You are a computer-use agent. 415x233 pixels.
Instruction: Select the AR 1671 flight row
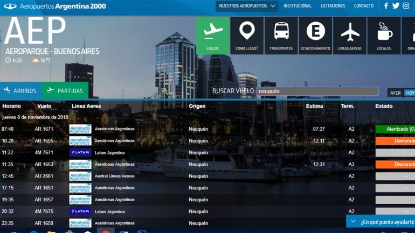[44, 129]
